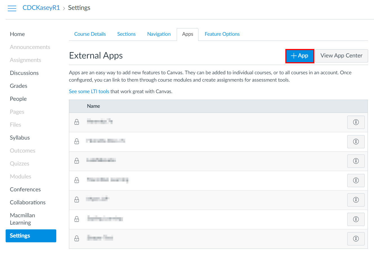Follow the See some LTI tools link
Image resolution: width=374 pixels, height=253 pixels.
(x=89, y=91)
